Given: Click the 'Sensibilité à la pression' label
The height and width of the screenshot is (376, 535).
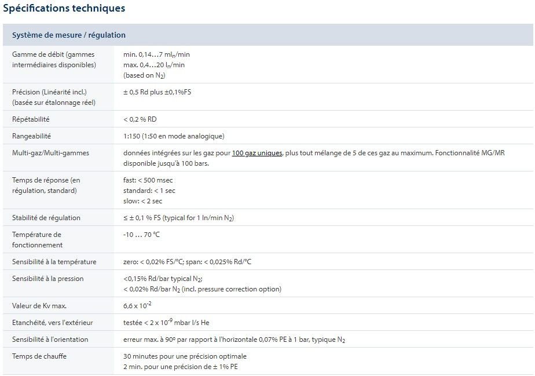Looking at the screenshot, I should [48, 279].
